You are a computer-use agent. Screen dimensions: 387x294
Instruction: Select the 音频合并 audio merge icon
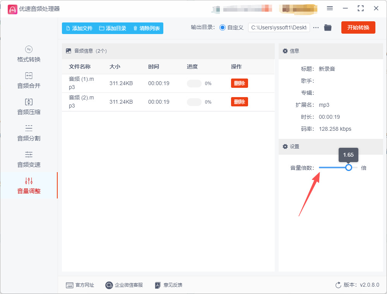coord(29,75)
